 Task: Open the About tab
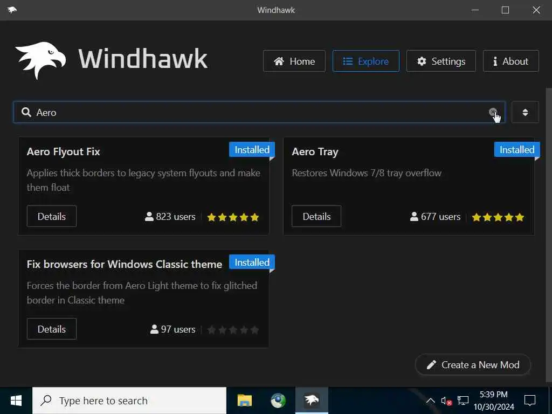pyautogui.click(x=511, y=61)
